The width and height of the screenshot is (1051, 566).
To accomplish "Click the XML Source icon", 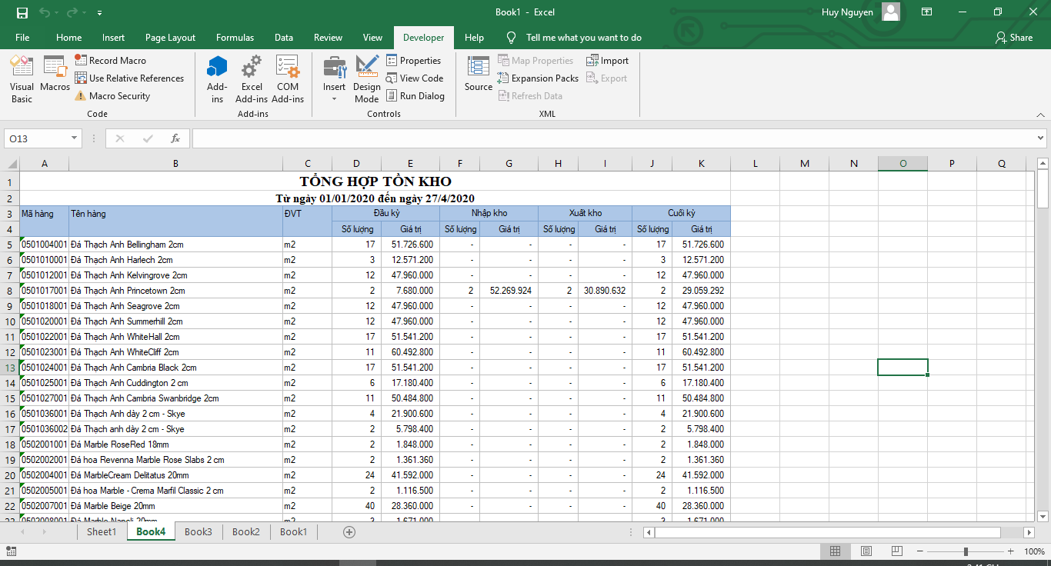I will 478,74.
